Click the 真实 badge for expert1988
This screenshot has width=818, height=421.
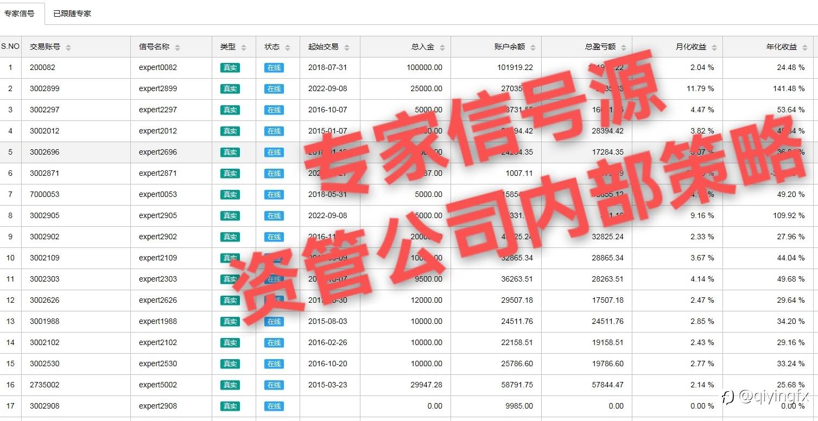230,322
